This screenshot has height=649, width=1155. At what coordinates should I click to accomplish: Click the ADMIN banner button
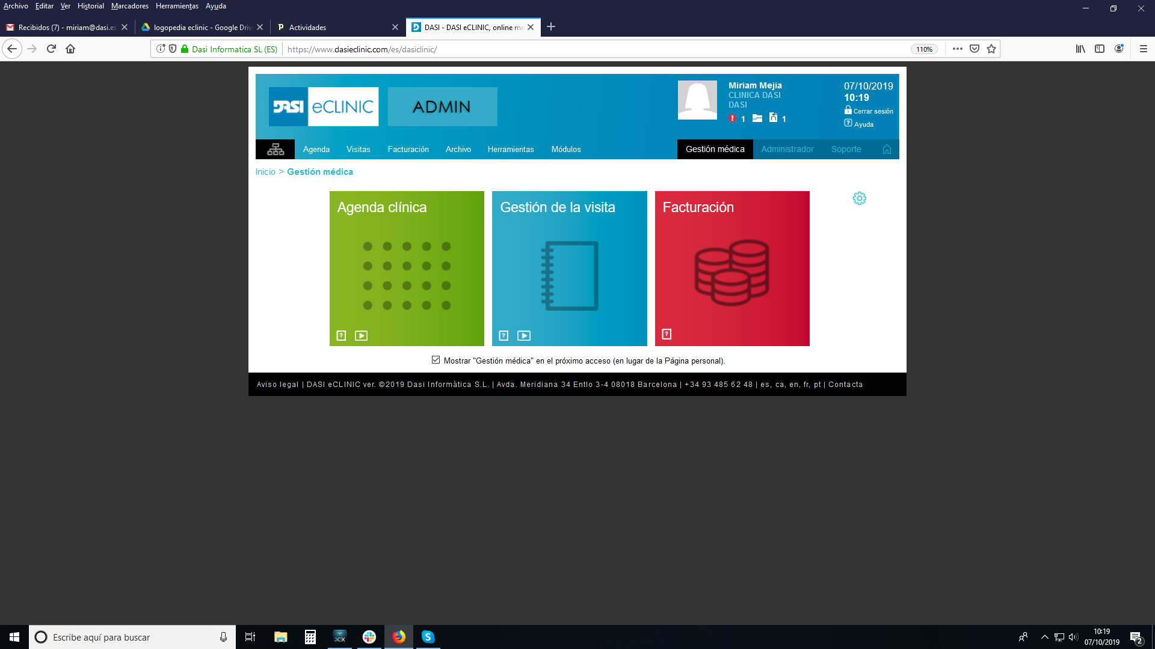pos(442,106)
